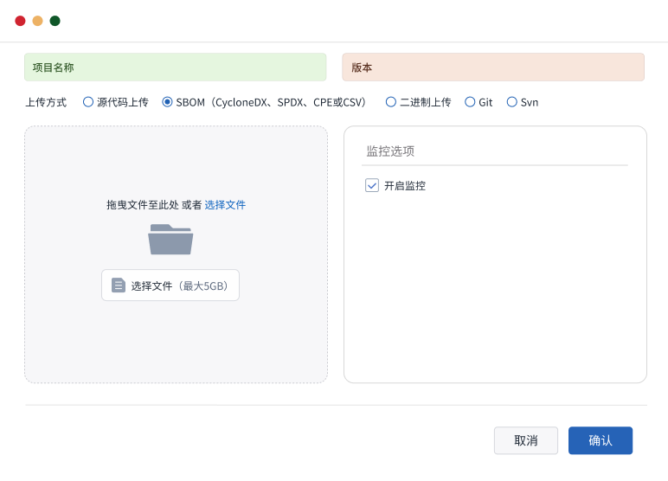
Task: Confirm with the blue 确认 button
Action: click(600, 440)
